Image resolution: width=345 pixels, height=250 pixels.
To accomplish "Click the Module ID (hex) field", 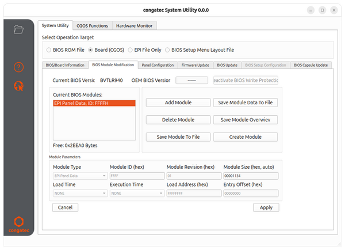I will point(136,176).
